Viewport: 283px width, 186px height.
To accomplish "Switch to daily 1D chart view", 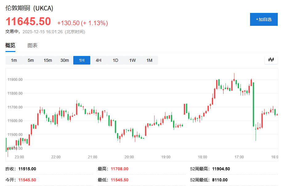I will tap(115, 60).
